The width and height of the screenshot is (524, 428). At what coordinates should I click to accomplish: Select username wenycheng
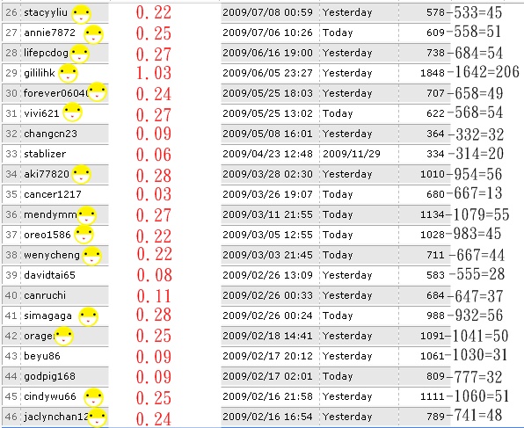click(52, 255)
